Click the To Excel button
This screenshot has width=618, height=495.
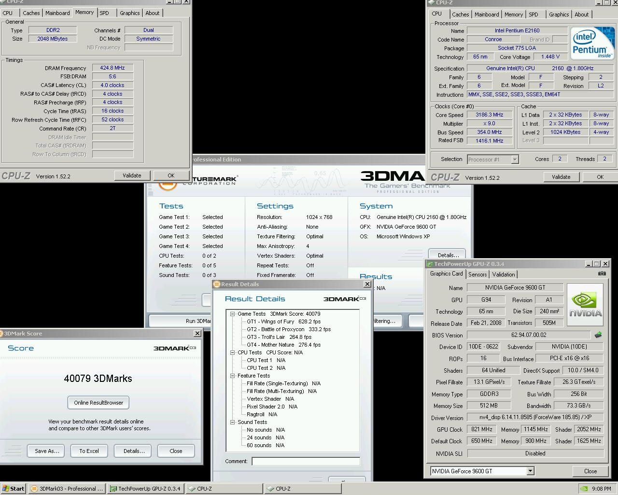point(89,451)
